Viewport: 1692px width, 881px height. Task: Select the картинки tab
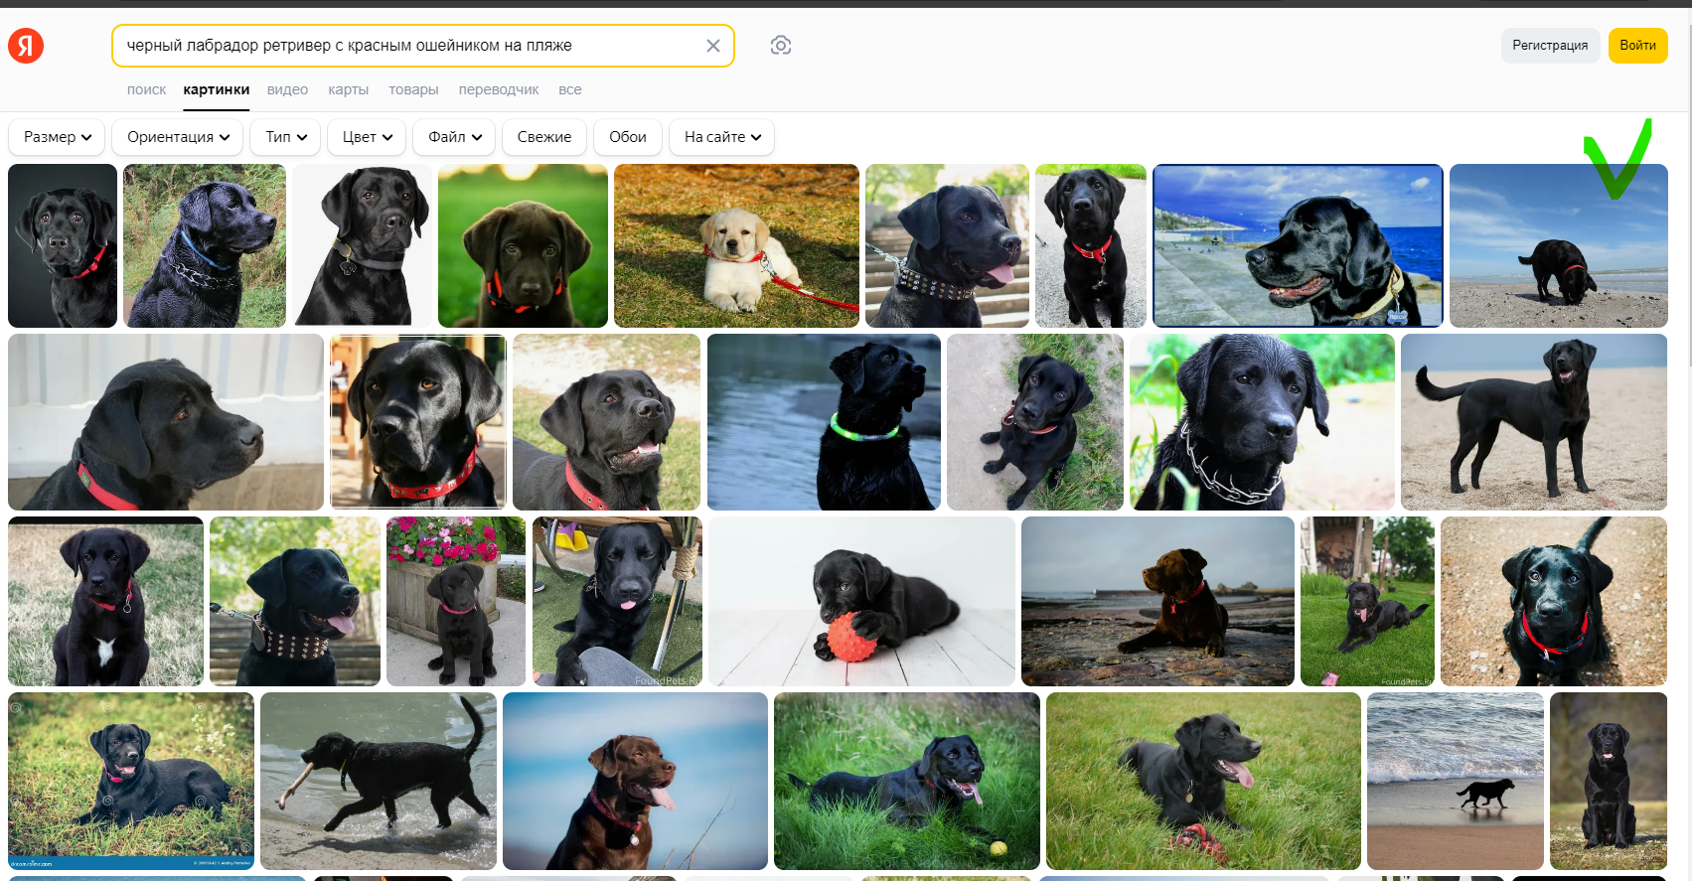(x=217, y=89)
